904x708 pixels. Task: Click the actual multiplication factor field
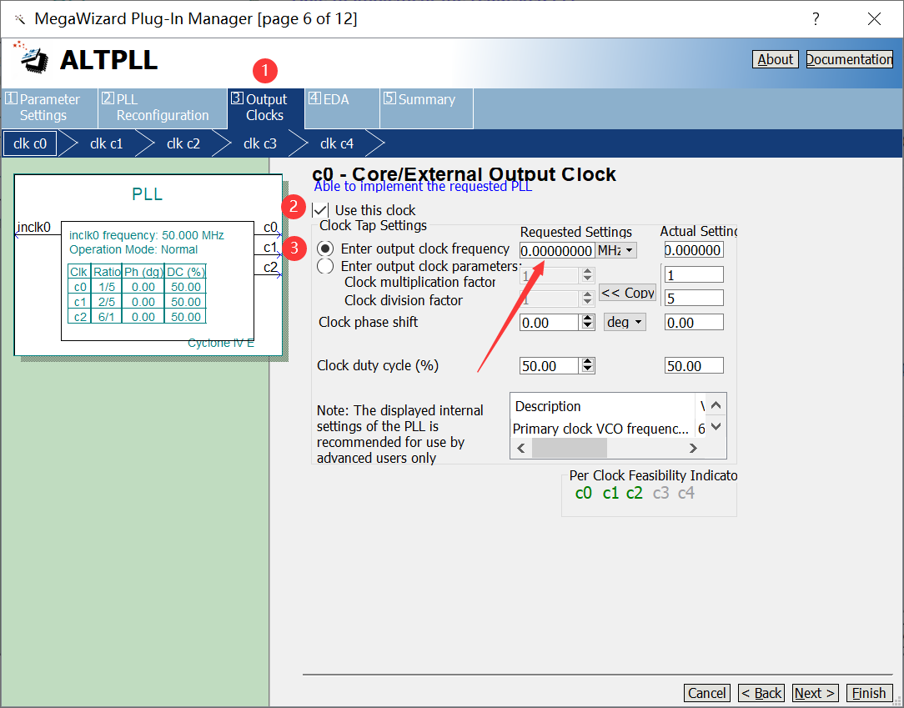[694, 274]
